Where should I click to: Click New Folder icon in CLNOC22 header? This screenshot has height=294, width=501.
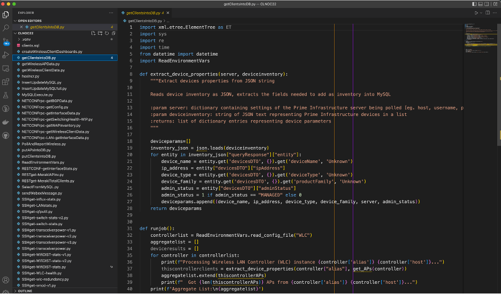(100, 33)
